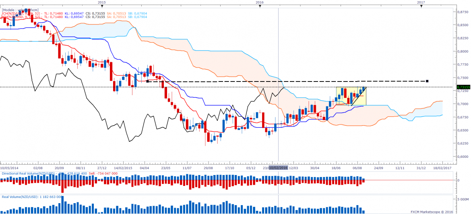Click the 08/11 date label

click(81, 168)
